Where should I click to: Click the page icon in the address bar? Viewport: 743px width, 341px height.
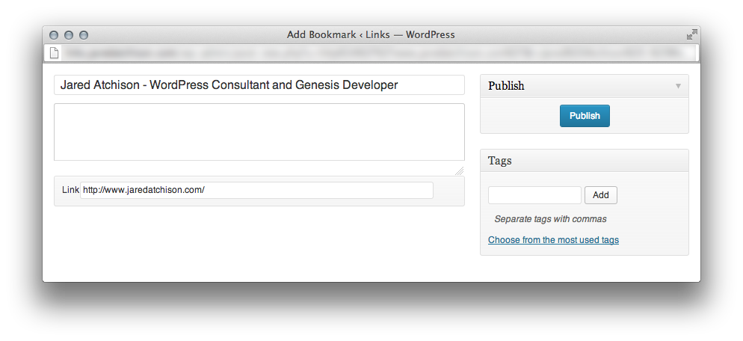pos(54,53)
